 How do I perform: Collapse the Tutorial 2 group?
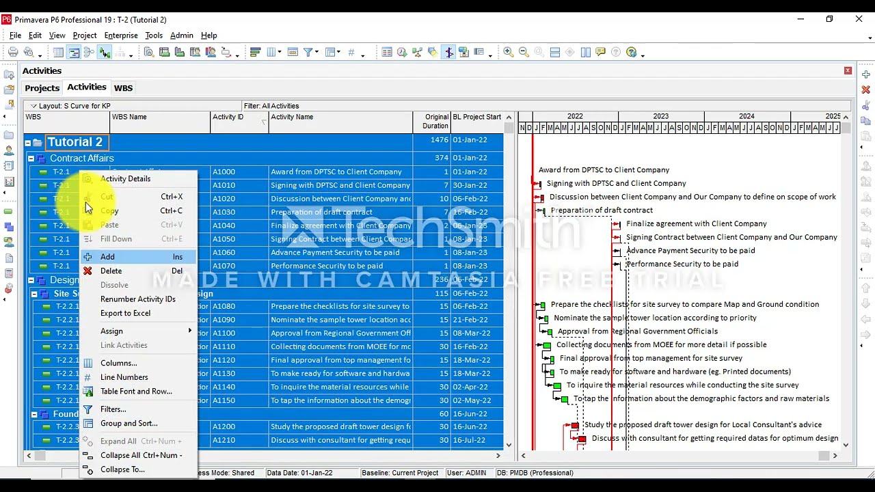28,143
